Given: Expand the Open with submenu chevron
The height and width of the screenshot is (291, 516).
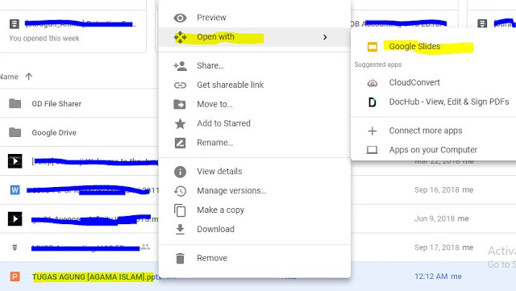Looking at the screenshot, I should coord(325,37).
